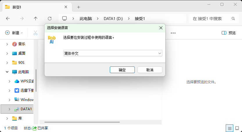
Task: Close the 选择安装语言 dialog
Action: [x=161, y=28]
